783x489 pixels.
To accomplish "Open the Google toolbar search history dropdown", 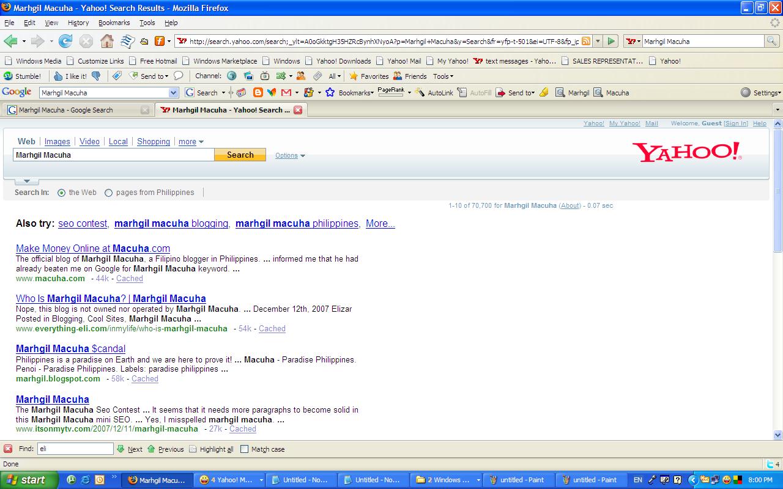I will (173, 93).
